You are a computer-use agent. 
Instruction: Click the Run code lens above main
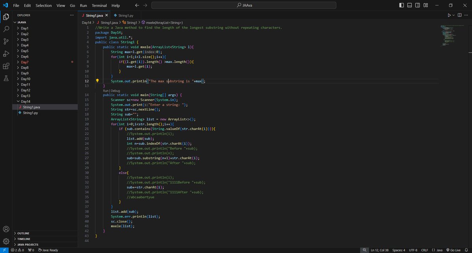[x=105, y=90]
